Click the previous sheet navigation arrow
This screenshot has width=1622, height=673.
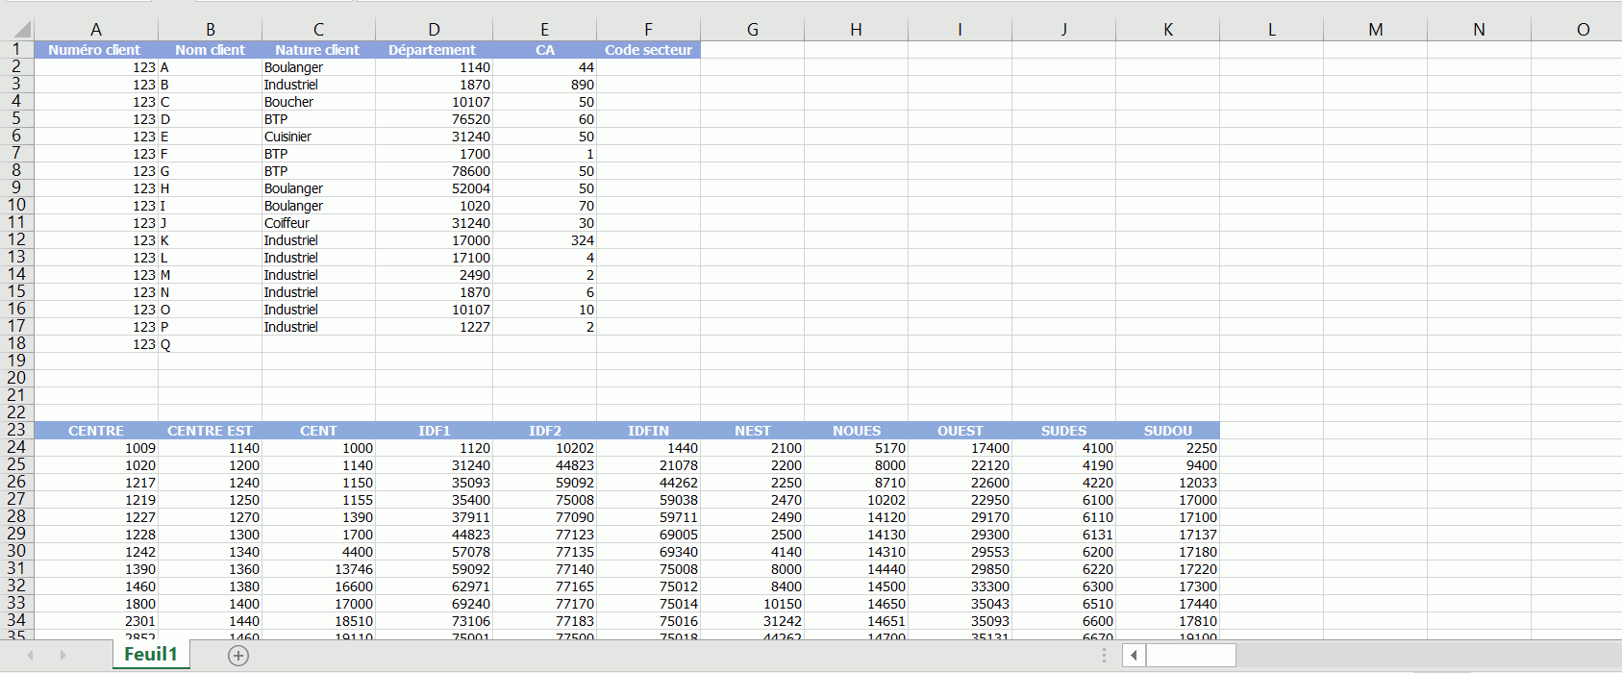coord(31,656)
